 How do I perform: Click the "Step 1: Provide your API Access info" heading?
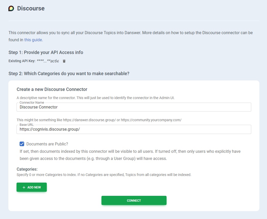click(46, 52)
